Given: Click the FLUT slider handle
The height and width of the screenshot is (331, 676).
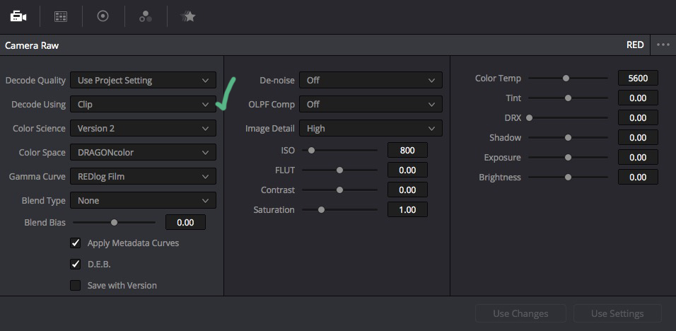Looking at the screenshot, I should 339,170.
